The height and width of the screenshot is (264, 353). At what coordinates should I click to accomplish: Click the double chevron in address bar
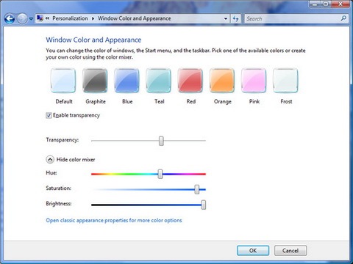47,18
